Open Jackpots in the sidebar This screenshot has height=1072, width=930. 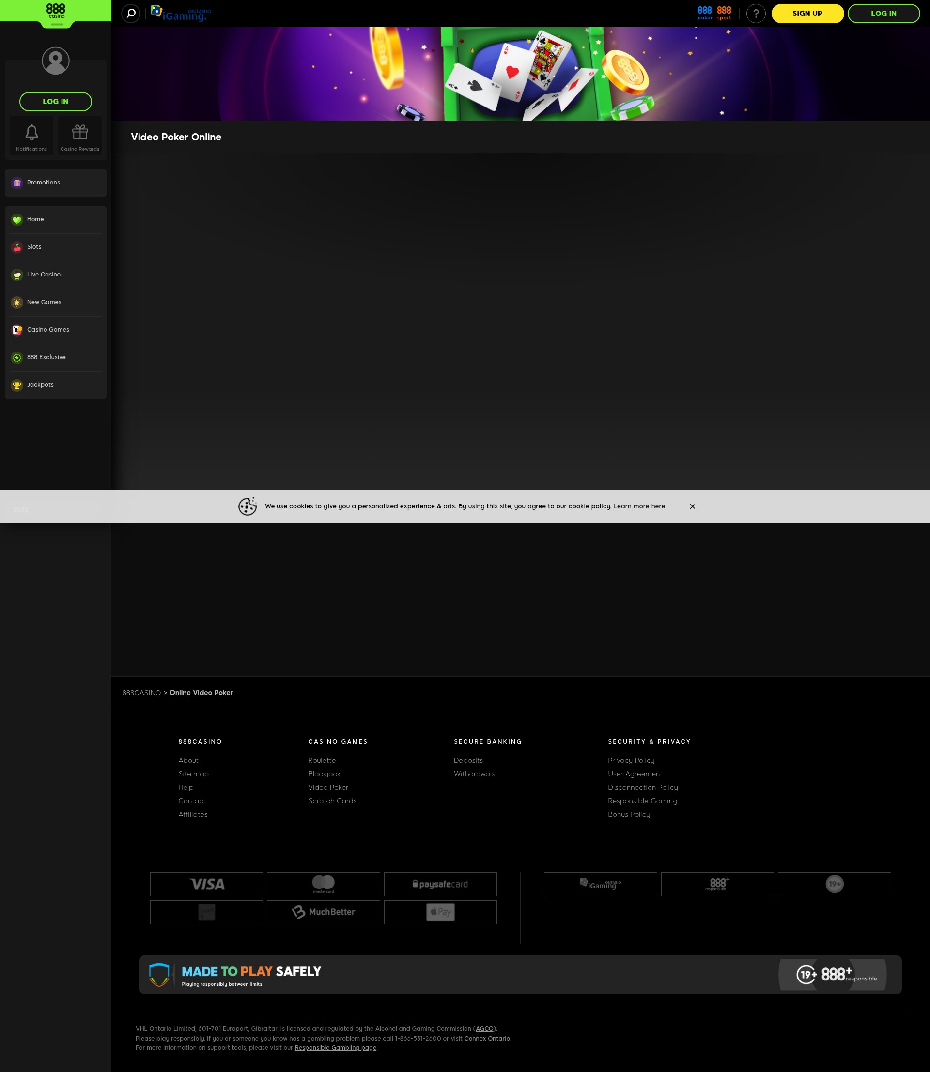[56, 384]
